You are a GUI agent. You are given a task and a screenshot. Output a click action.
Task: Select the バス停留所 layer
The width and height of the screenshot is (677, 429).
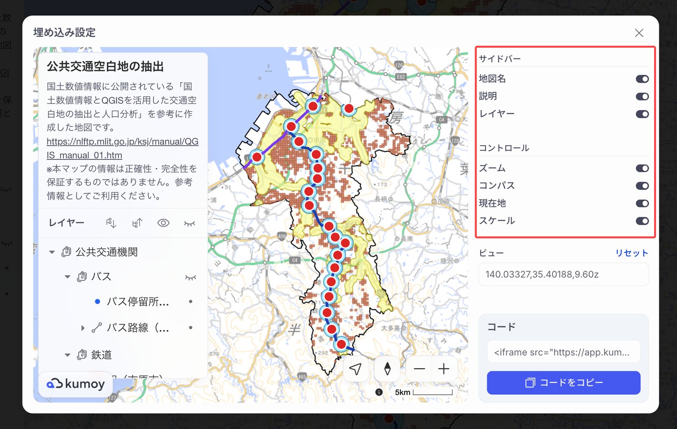[138, 302]
